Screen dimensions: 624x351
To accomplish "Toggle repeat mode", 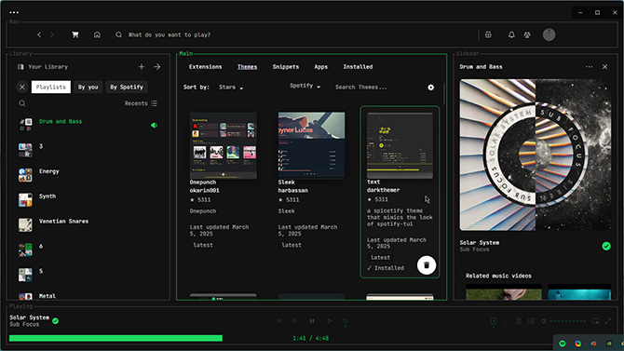I will click(x=346, y=321).
